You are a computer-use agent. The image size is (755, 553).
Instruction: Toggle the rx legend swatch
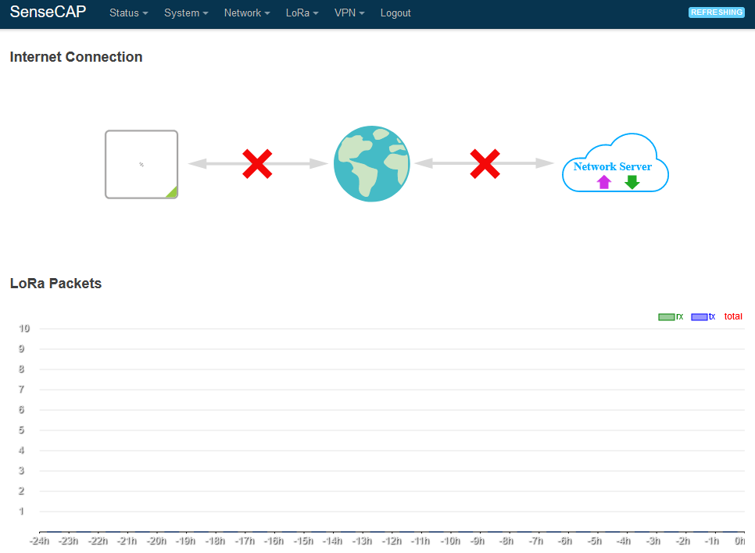tap(667, 316)
